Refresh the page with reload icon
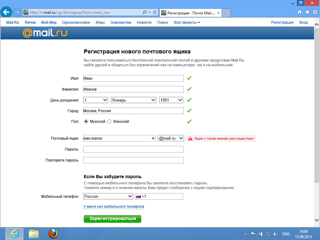 (155, 12)
